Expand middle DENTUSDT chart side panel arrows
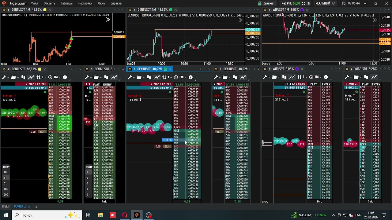 240,20
